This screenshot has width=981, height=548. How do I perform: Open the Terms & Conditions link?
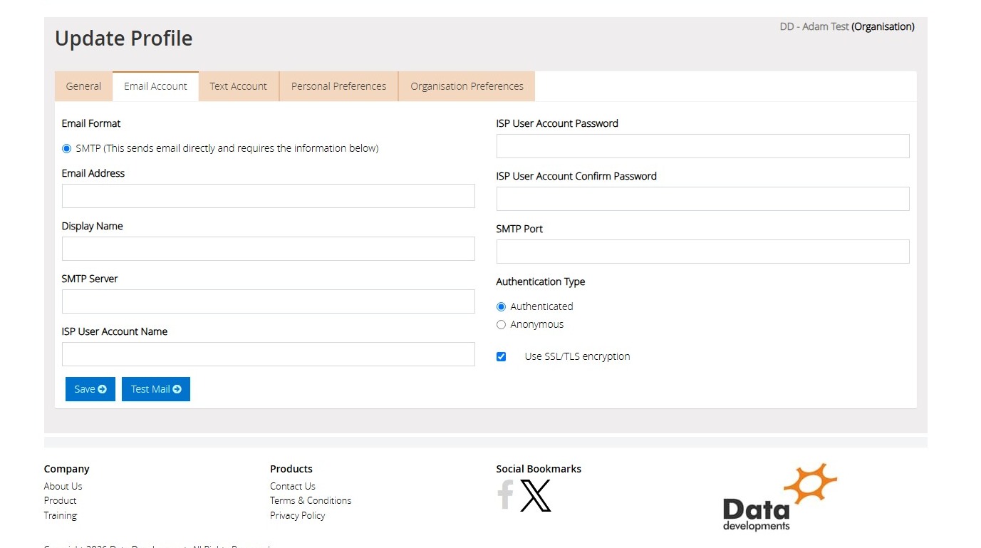pos(311,500)
